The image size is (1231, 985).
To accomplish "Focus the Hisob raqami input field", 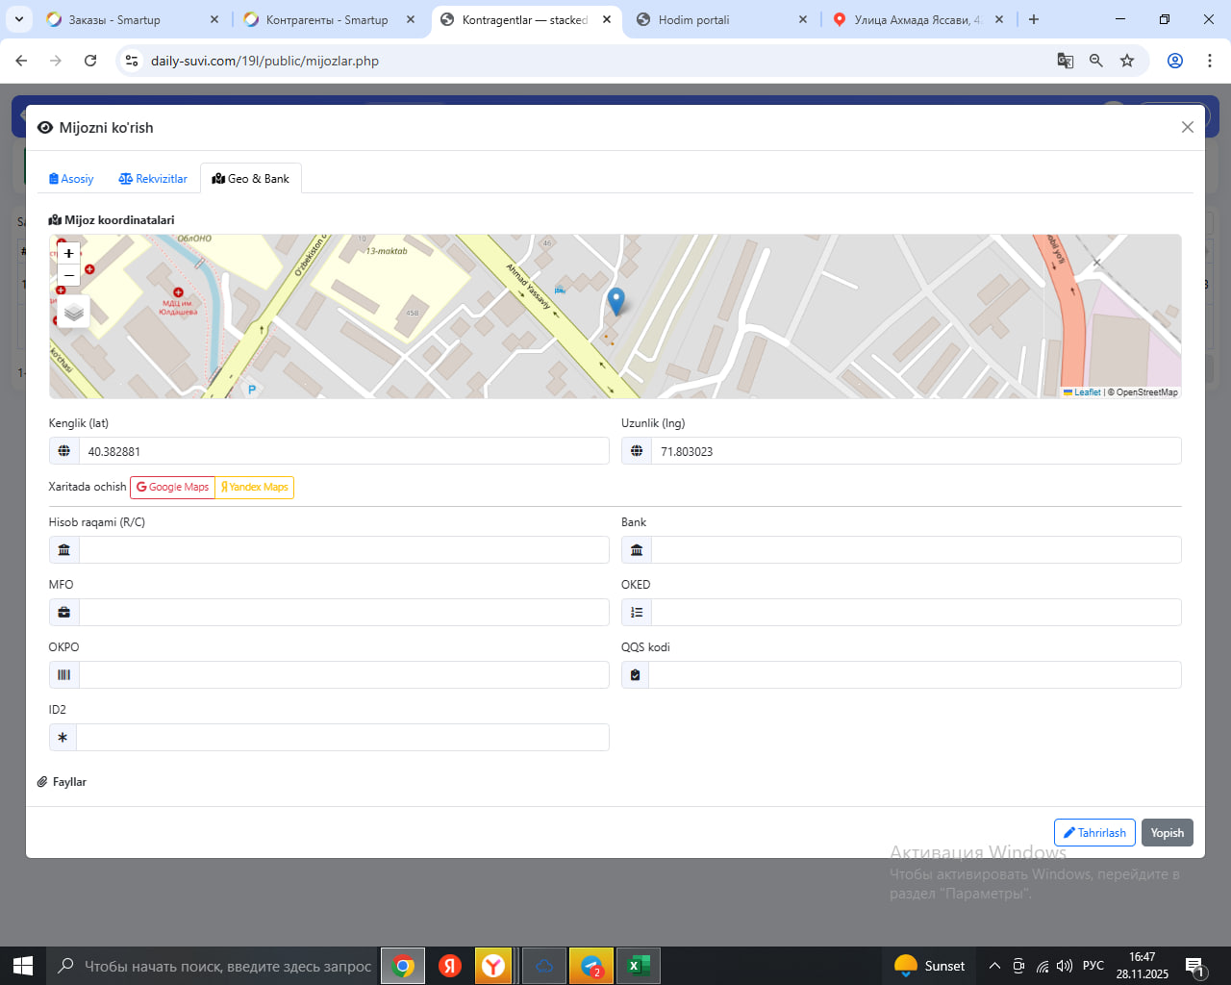I will click(343, 550).
